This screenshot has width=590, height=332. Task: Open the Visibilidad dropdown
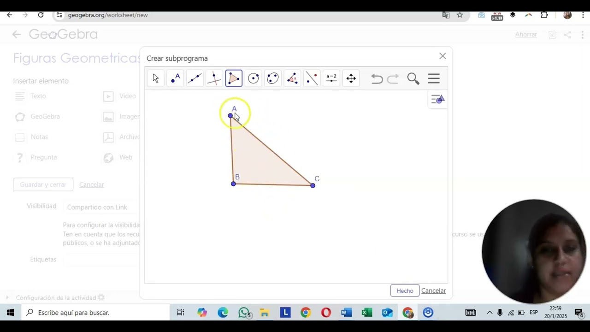click(101, 207)
